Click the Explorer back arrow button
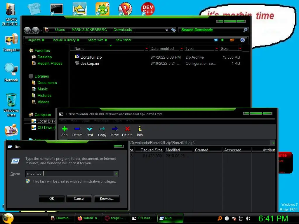 pyautogui.click(x=27, y=30)
